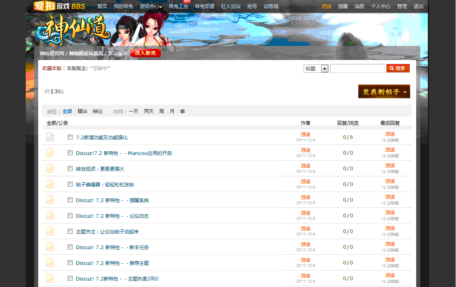Screen dimensions: 456x287
Task: Open 咪兔知道 menu item
Action: click(x=205, y=6)
